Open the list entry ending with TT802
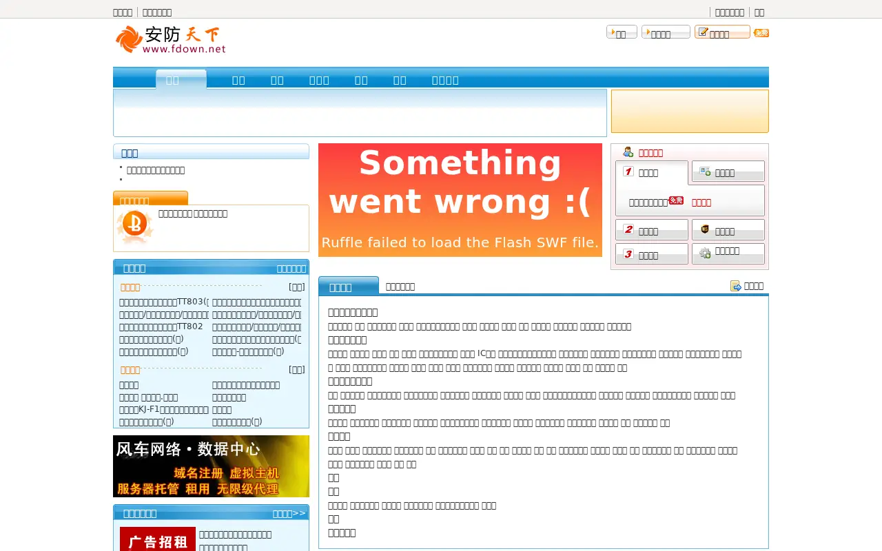 point(161,326)
